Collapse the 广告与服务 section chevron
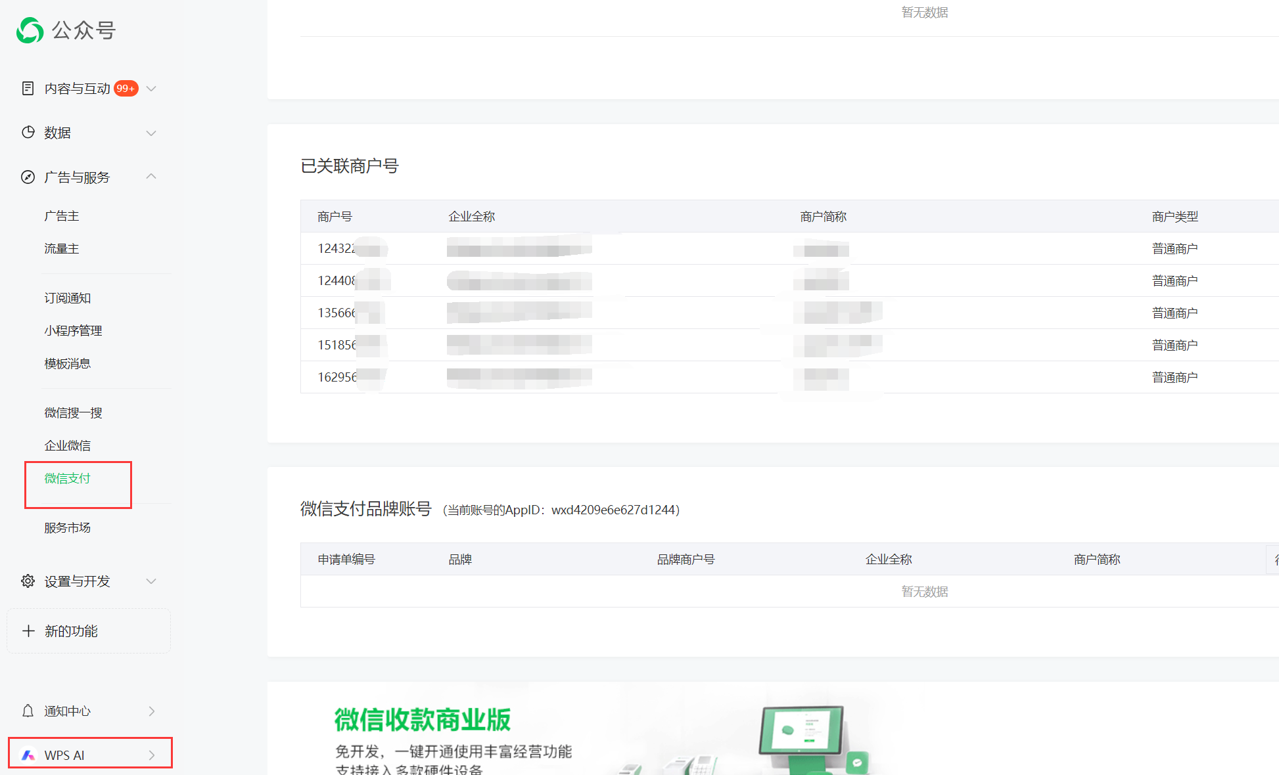 [x=151, y=176]
